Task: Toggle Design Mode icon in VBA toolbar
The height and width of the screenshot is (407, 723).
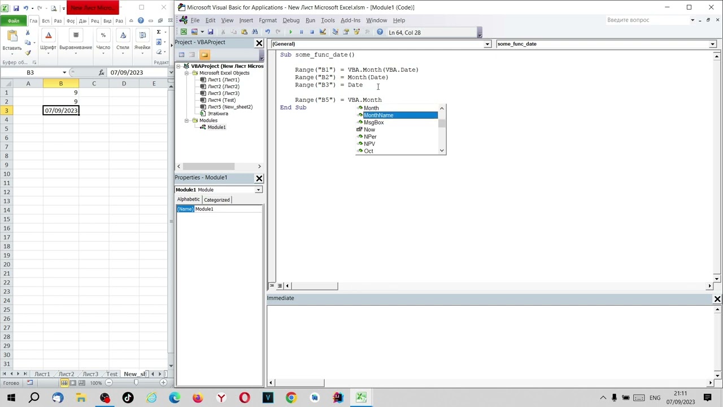Action: pos(323,32)
